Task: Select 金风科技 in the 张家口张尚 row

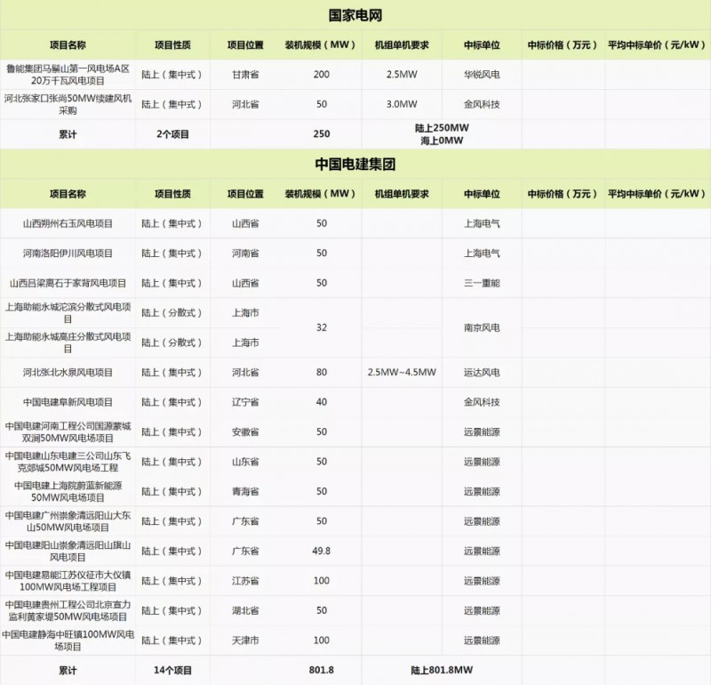Action: (x=482, y=104)
